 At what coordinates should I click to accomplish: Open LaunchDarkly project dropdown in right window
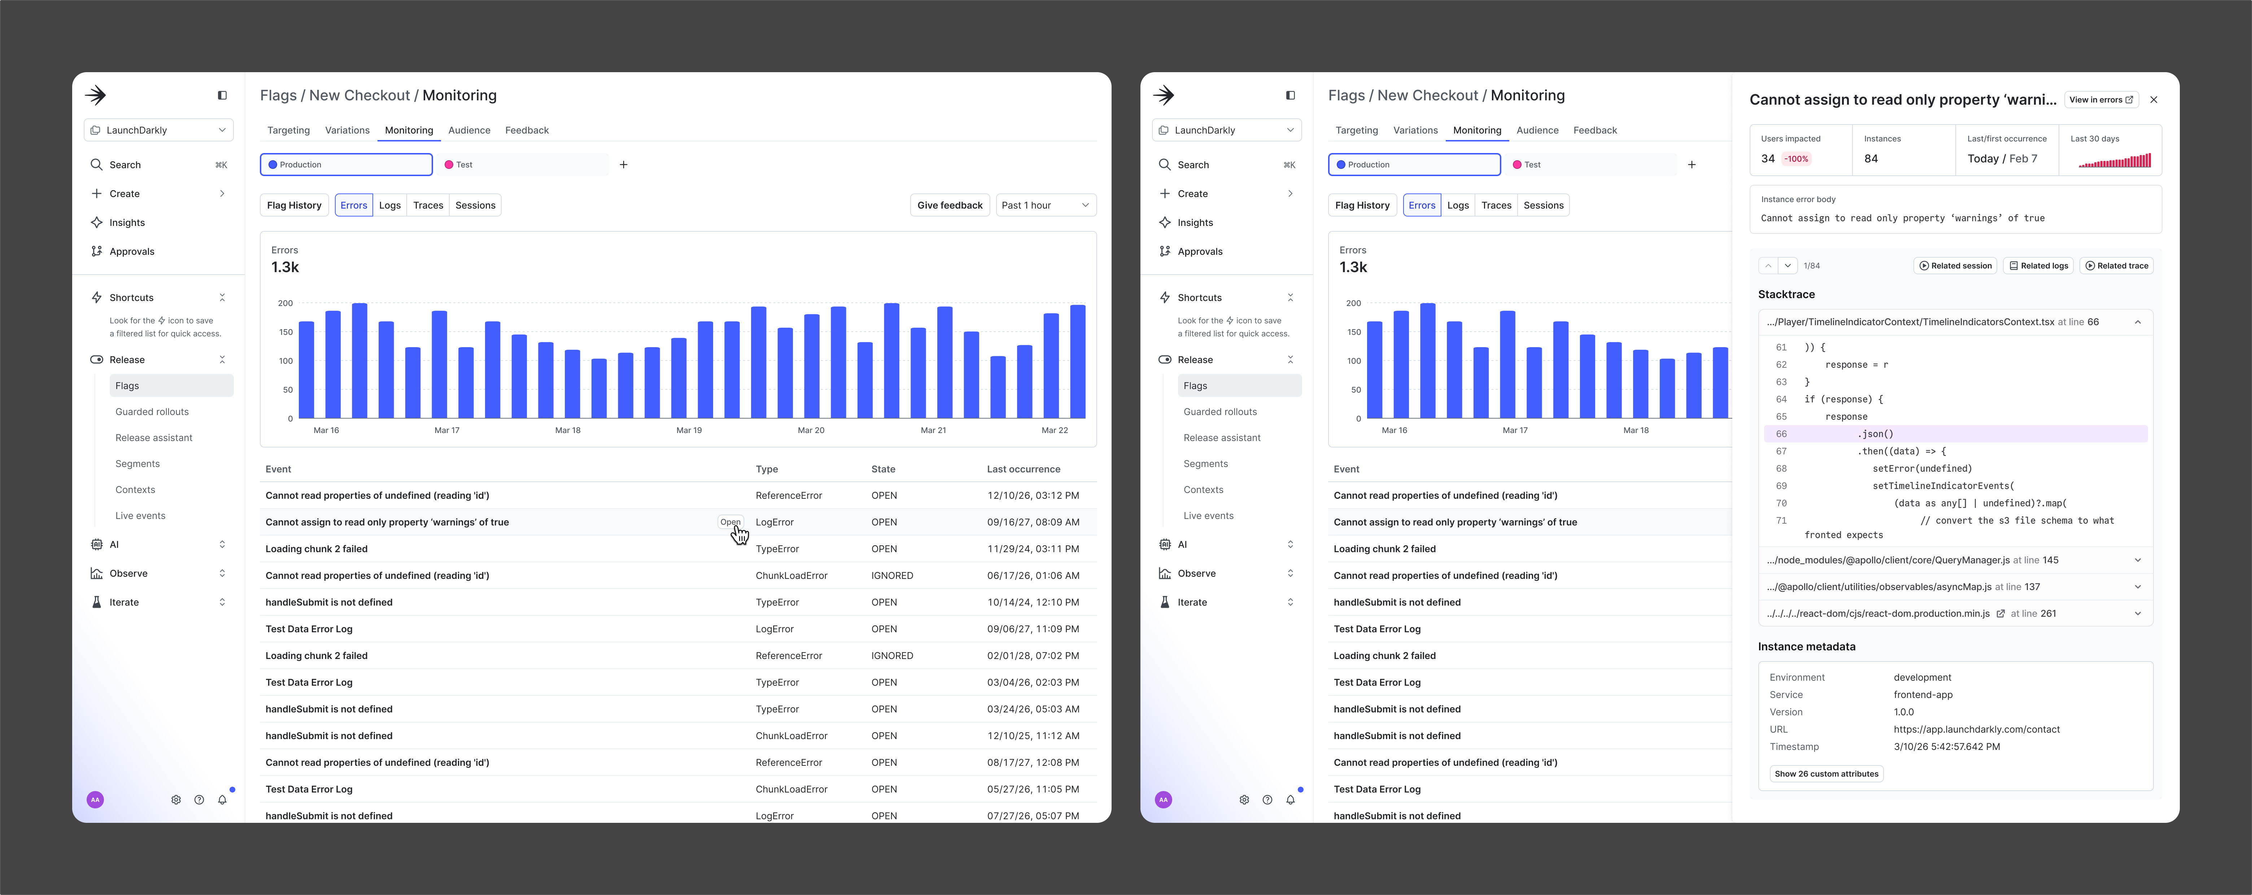click(x=1227, y=130)
